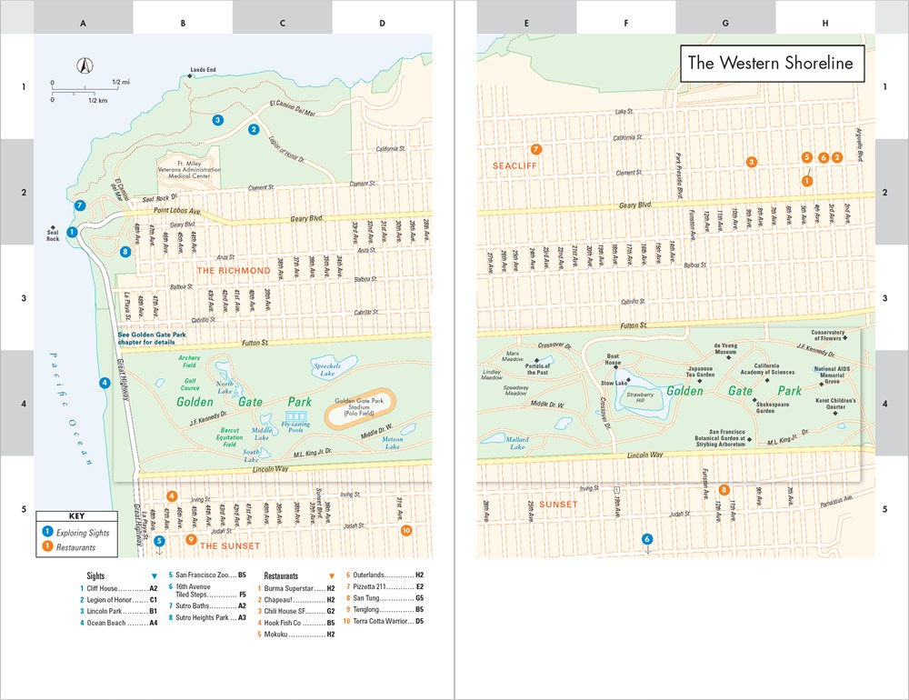The width and height of the screenshot is (909, 700).
Task: Select blue sight marker 3 in Lincoln Park
Action: (218, 120)
